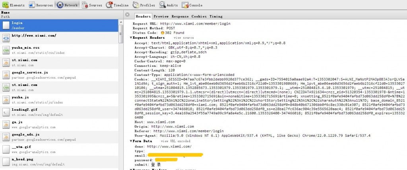Click the google_service.js file icon
The width and height of the screenshot is (407, 170).
pos(6,75)
